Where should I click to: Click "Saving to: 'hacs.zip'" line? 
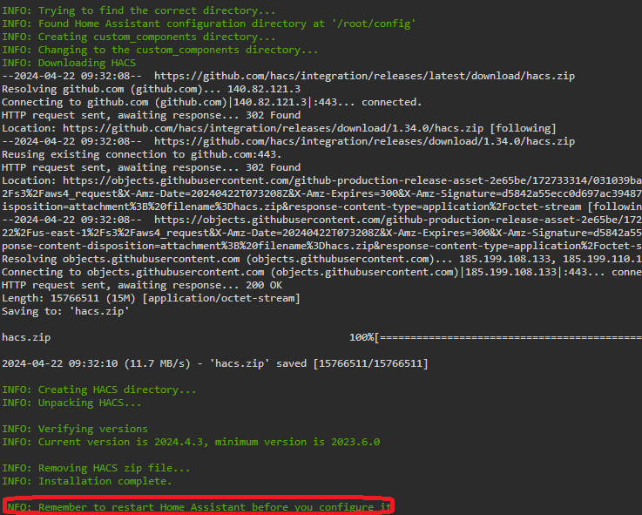65,312
